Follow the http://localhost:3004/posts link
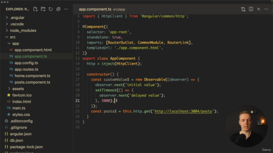The width and height of the screenshot is (273, 153). 183,111
